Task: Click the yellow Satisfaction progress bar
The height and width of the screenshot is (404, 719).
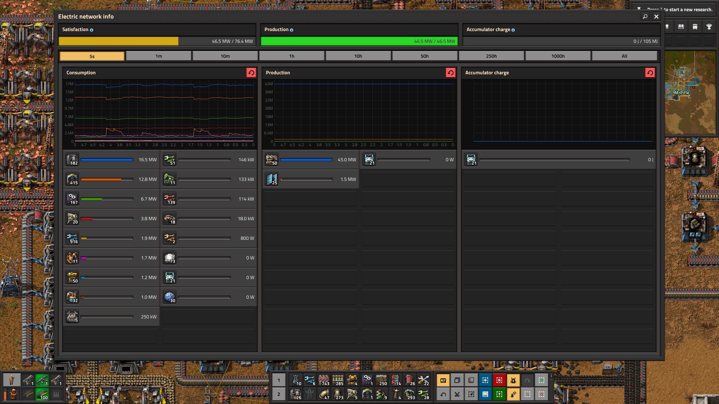Action: coord(157,41)
